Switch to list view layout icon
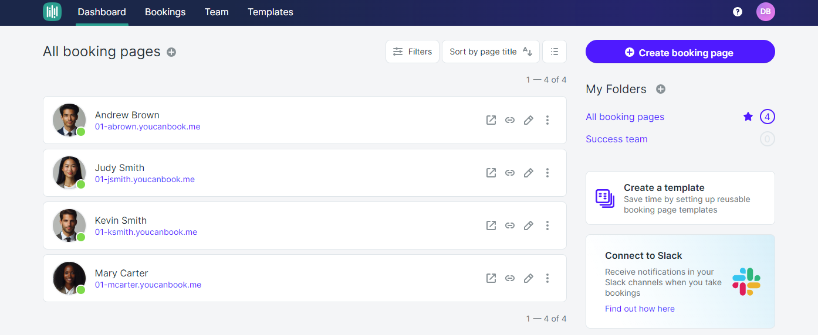 point(555,52)
